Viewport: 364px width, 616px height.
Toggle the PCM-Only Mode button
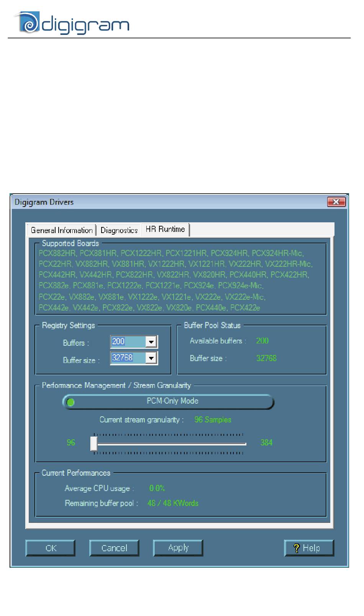[x=168, y=402]
